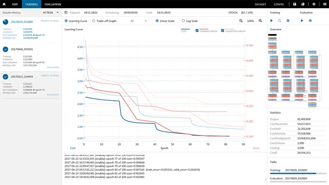Image resolution: width=329 pixels, height=185 pixels.
Task: Switch to the Edit tab
Action: pos(14,4)
